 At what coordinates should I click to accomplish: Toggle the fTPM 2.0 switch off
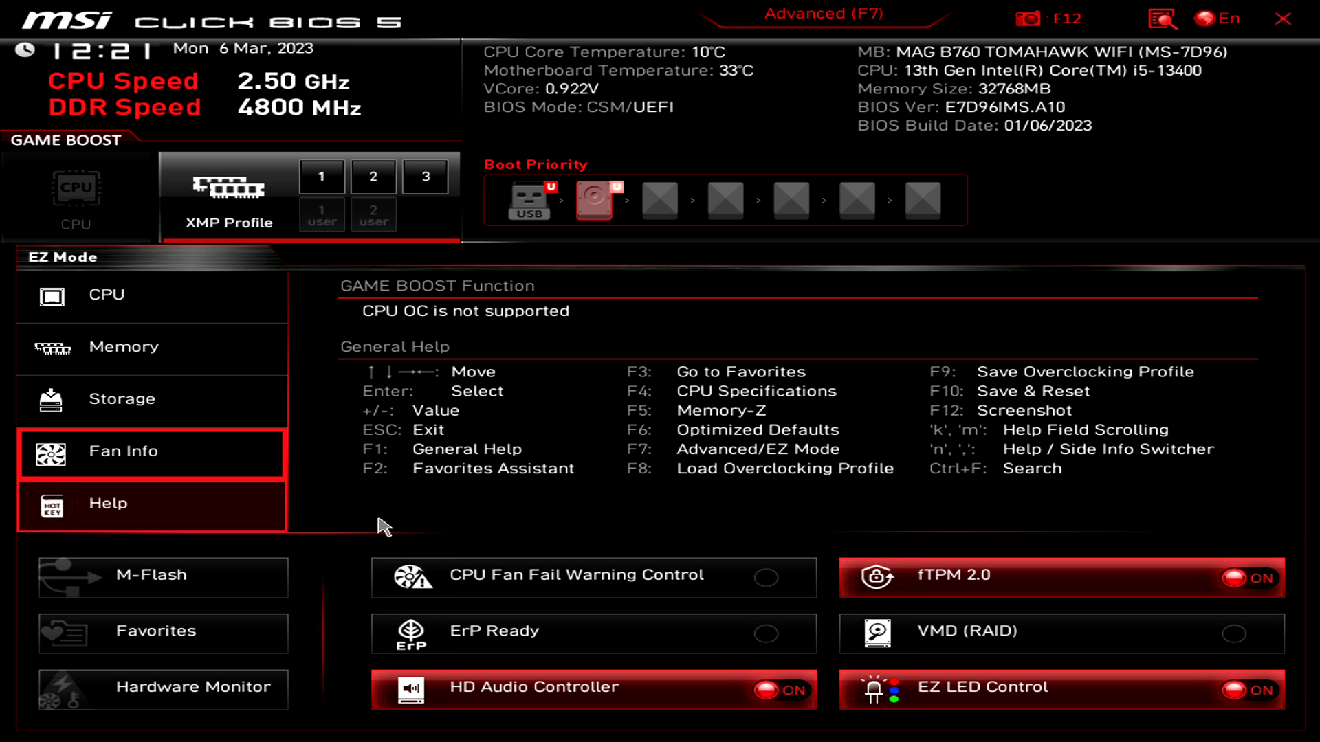click(1248, 578)
